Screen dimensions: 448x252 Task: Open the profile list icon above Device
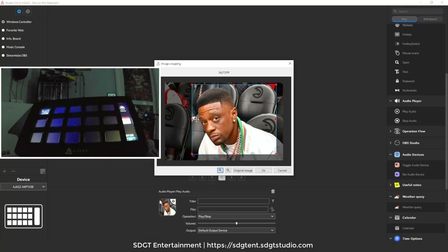pos(43,171)
